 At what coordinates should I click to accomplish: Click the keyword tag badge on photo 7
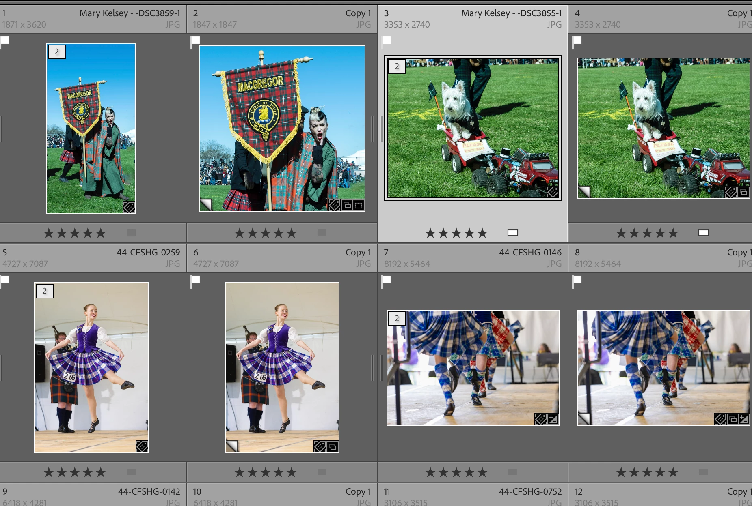pyautogui.click(x=540, y=419)
